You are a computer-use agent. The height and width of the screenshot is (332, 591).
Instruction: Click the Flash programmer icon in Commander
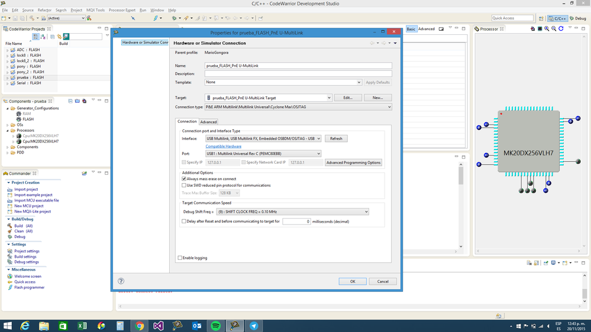[10, 287]
